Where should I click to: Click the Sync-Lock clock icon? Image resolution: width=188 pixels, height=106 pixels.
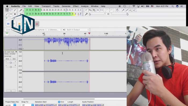(x=117, y=10)
